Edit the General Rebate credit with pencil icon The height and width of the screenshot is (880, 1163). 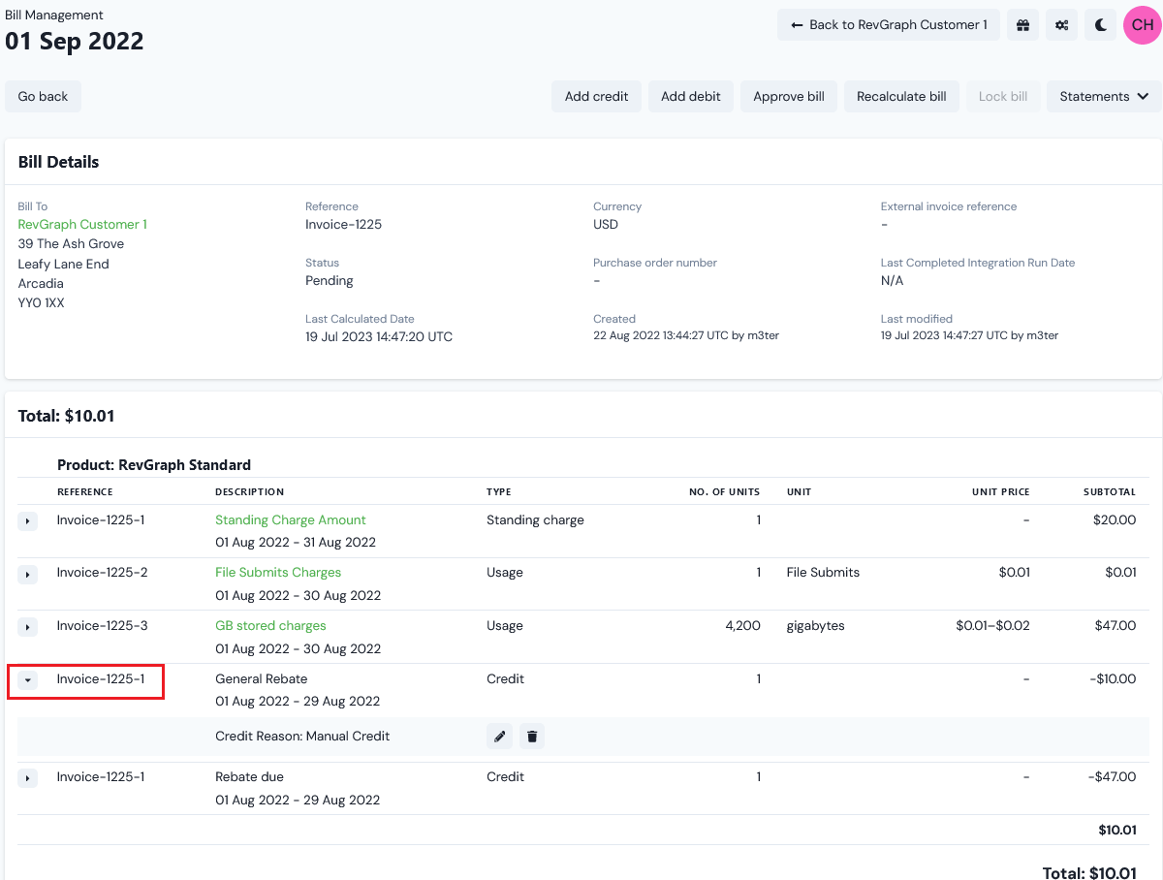point(499,737)
